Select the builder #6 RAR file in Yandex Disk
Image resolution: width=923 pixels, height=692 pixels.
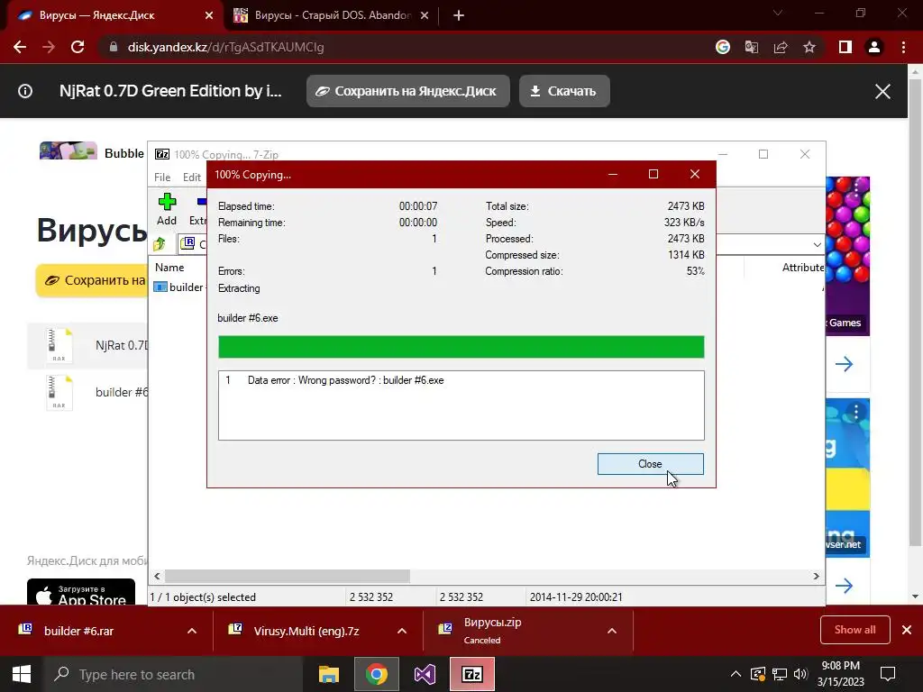(87, 393)
